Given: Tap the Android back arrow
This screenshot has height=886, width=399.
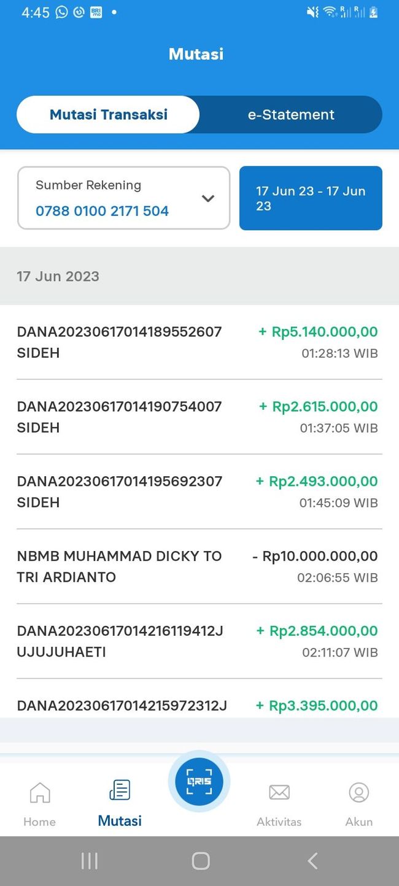Looking at the screenshot, I should pyautogui.click(x=312, y=861).
